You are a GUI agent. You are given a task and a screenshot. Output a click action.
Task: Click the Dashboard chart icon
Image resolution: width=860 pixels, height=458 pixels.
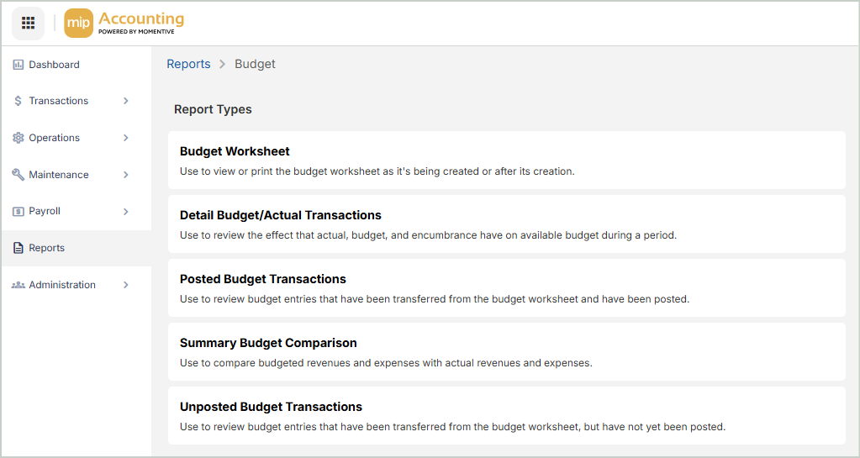coord(18,65)
